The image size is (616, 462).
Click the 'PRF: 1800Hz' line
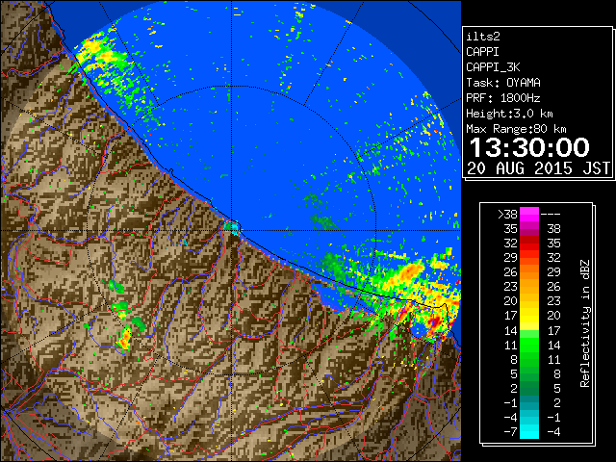tap(503, 98)
